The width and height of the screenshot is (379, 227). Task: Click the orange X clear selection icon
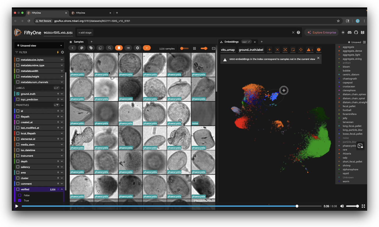(x=277, y=50)
